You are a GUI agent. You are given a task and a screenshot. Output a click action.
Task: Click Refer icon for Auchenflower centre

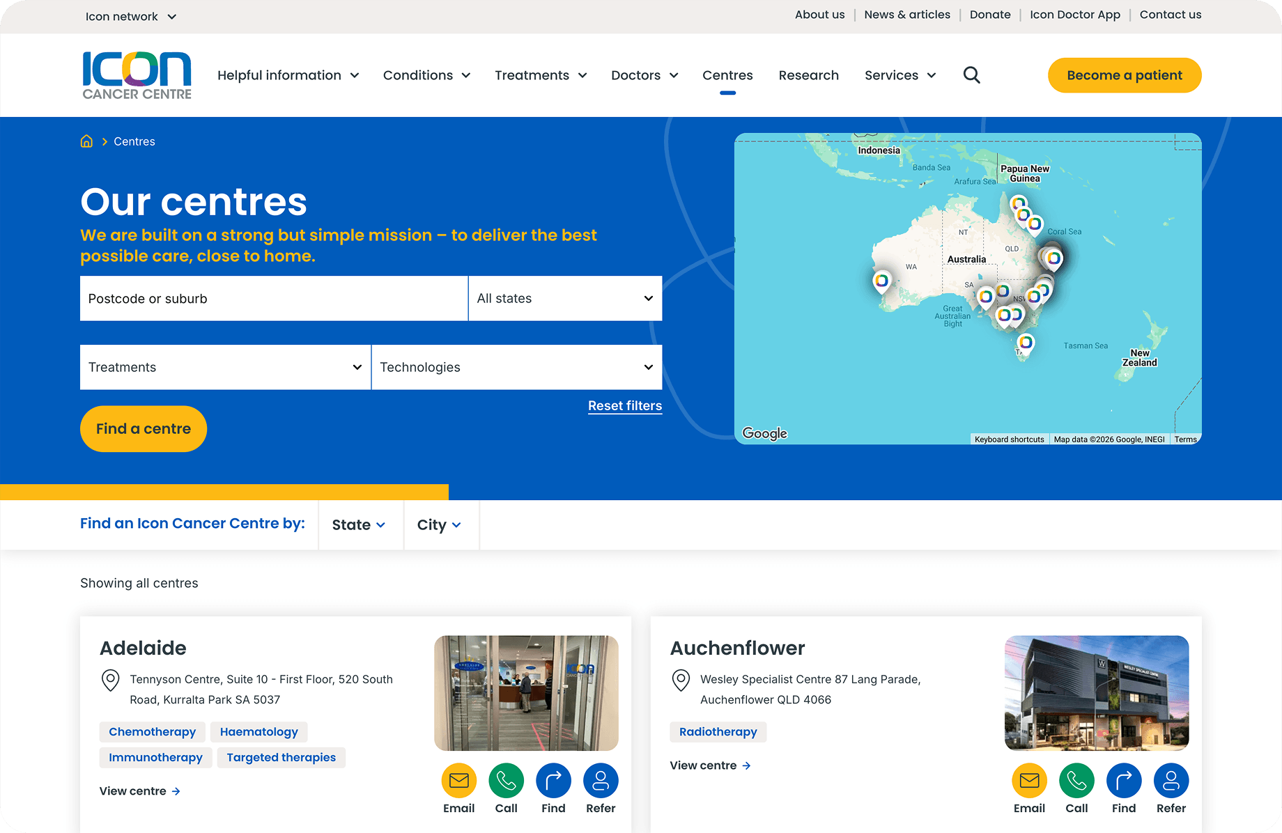(x=1171, y=781)
